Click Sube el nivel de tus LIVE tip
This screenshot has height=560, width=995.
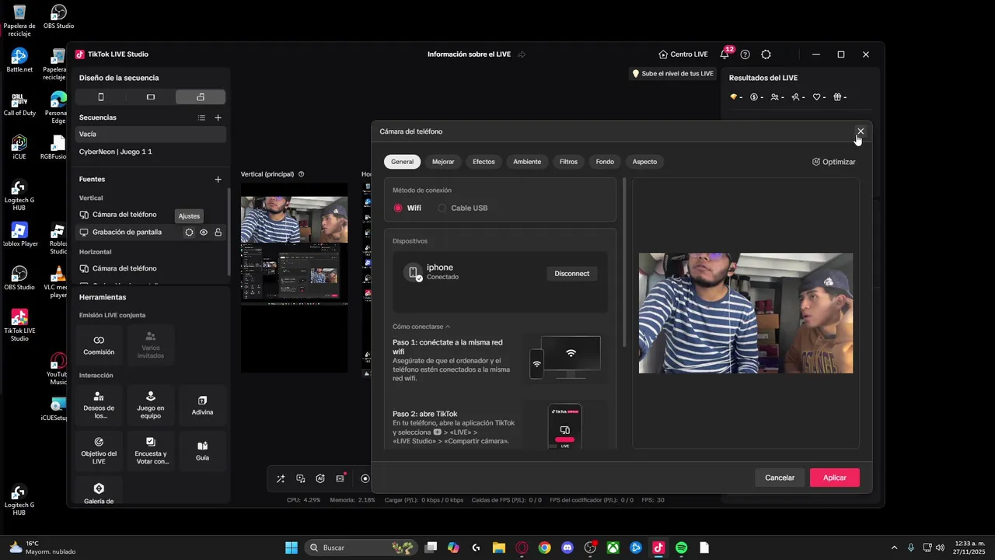[x=672, y=74]
